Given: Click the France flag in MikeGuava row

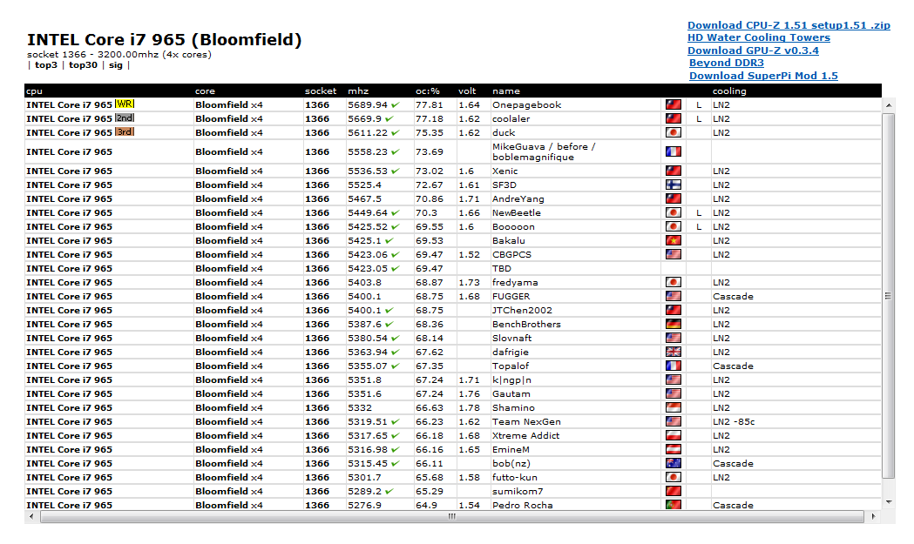Looking at the screenshot, I should click(x=674, y=151).
